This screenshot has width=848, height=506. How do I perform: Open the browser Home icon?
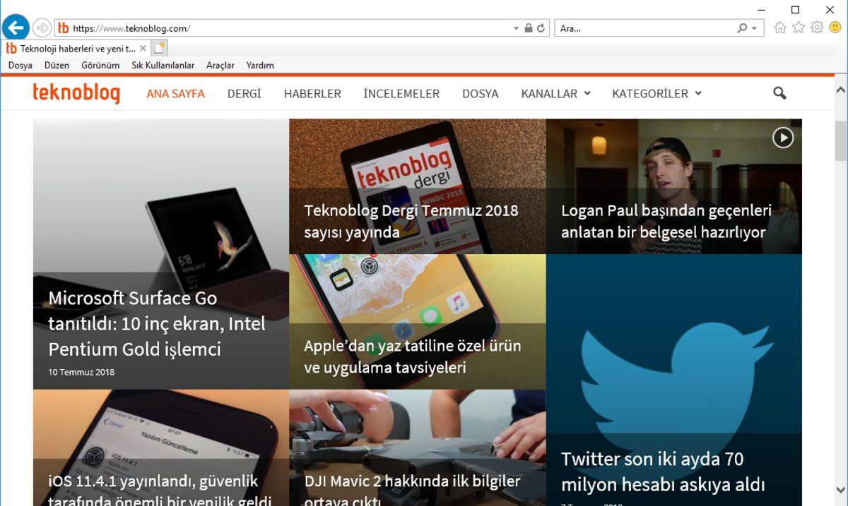point(780,28)
